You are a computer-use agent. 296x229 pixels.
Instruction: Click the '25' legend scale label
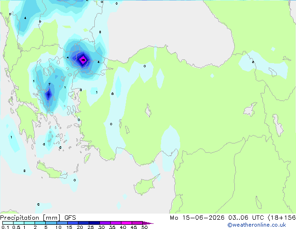tap(91, 227)
